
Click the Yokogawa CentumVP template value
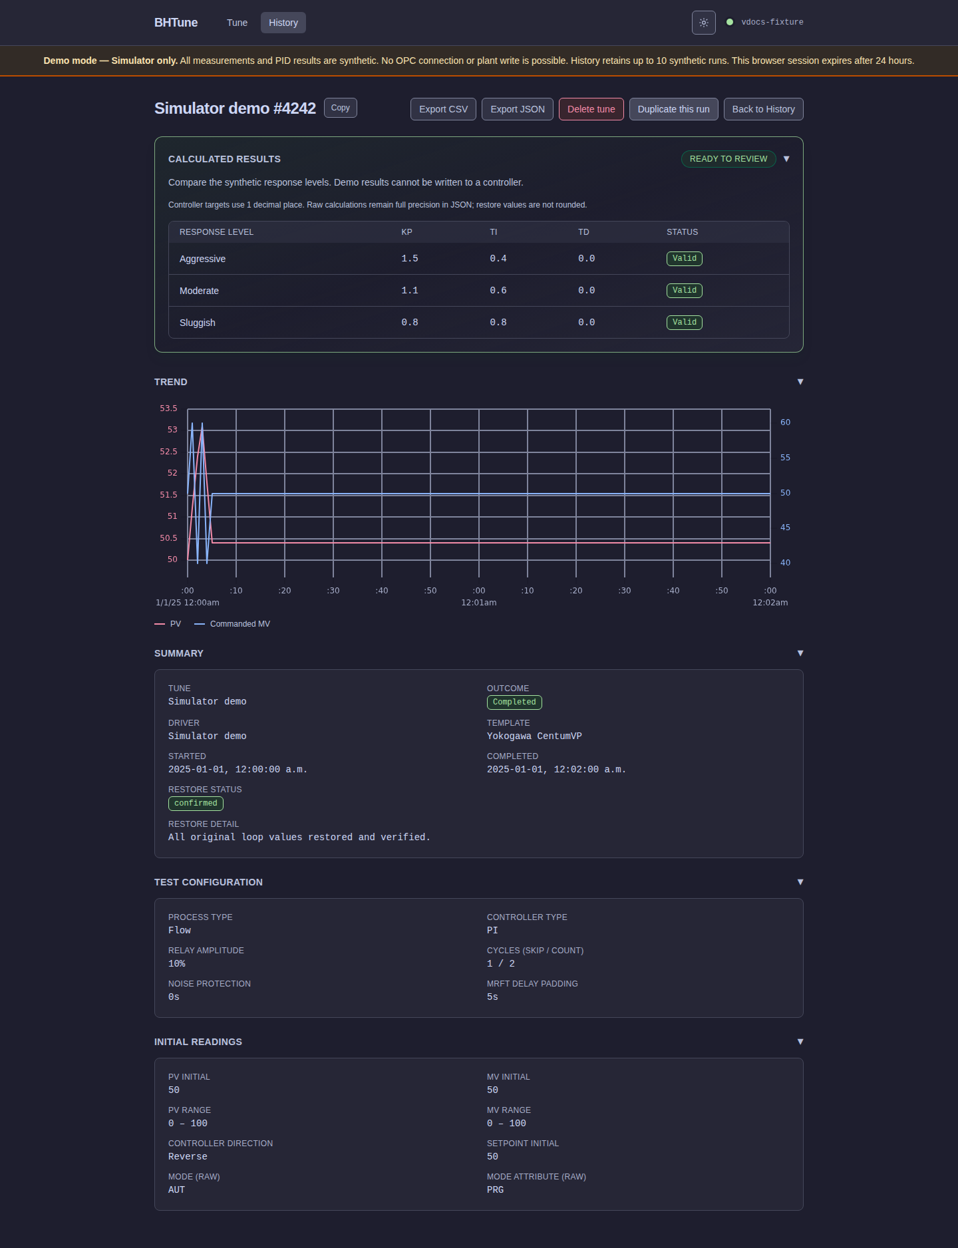point(534,736)
